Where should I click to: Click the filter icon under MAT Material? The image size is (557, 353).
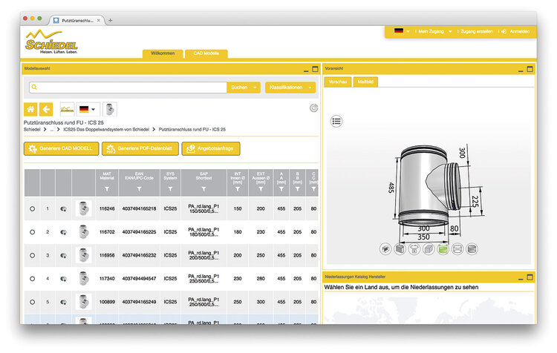107,190
